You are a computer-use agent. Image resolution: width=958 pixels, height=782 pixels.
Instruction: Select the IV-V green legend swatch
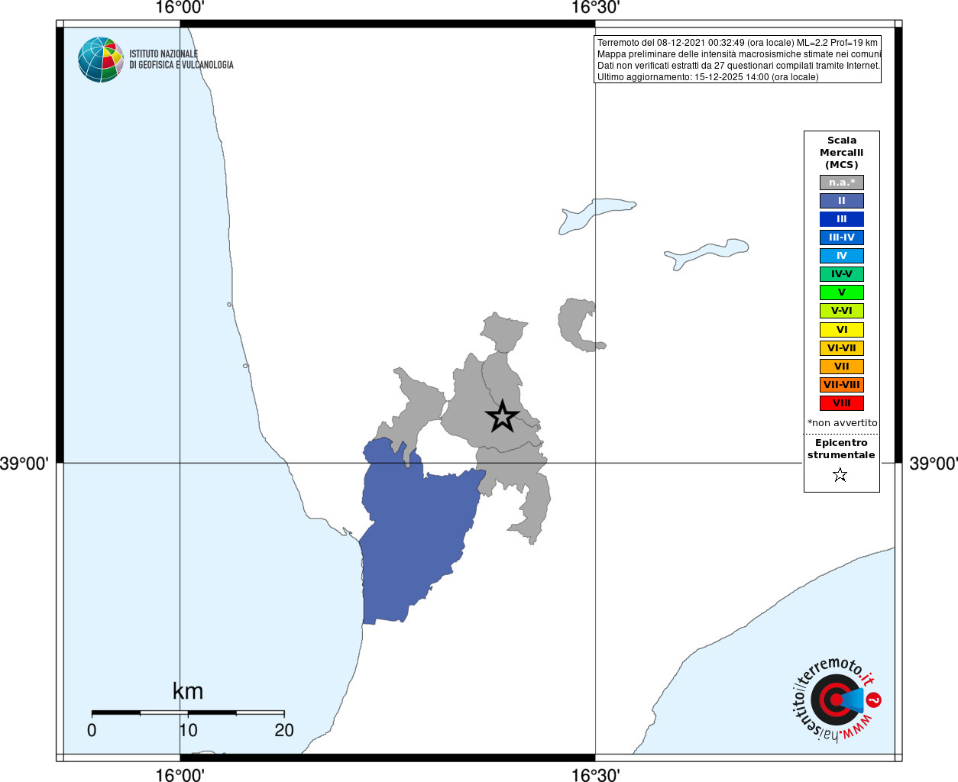[842, 274]
